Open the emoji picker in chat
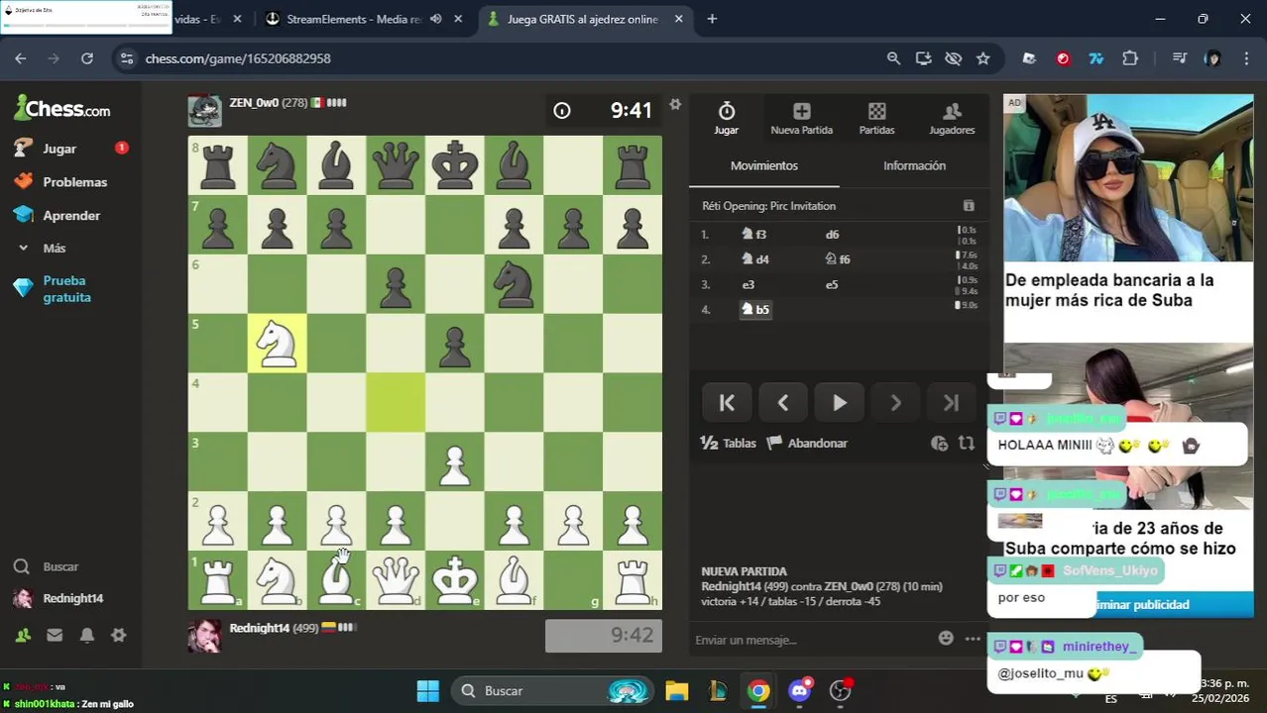This screenshot has height=713, width=1267. (946, 640)
